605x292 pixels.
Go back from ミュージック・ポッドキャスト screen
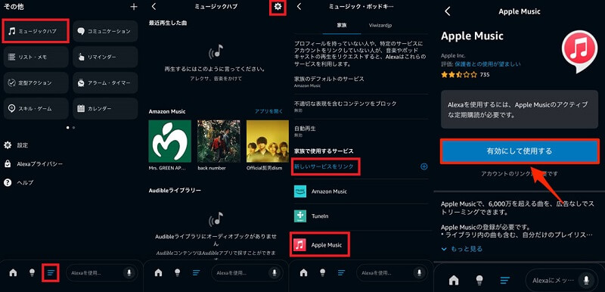coord(299,7)
